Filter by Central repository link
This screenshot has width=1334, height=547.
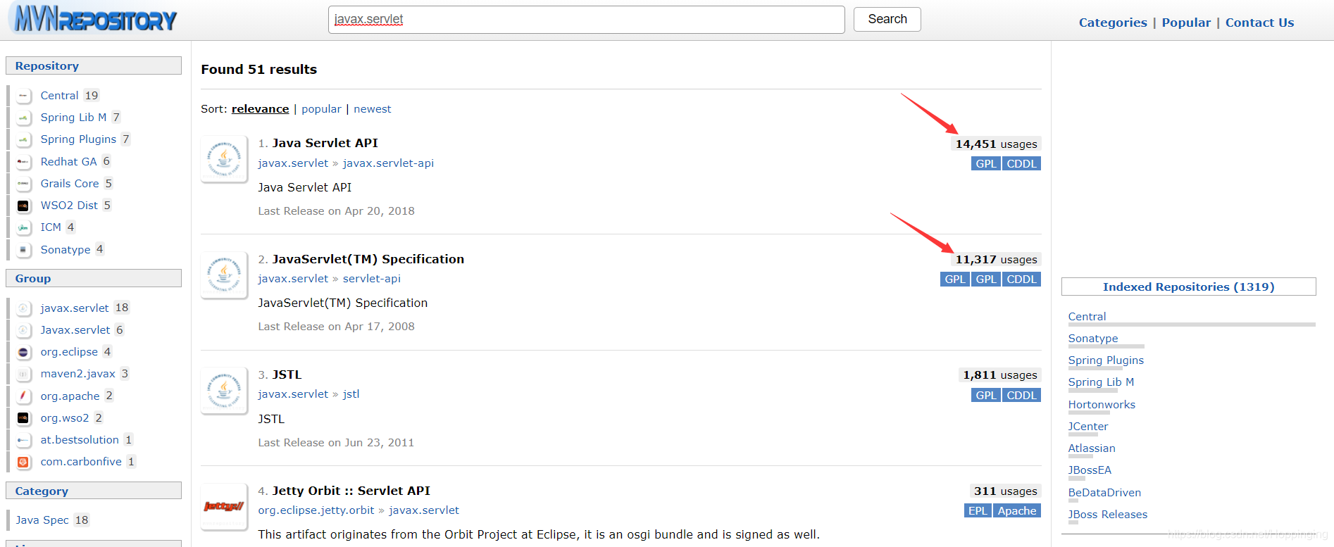click(x=59, y=96)
